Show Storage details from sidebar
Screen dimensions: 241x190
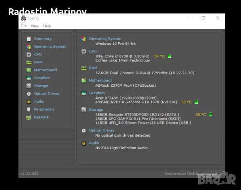pyautogui.click(x=41, y=86)
